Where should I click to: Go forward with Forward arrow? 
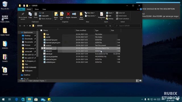point(24,26)
